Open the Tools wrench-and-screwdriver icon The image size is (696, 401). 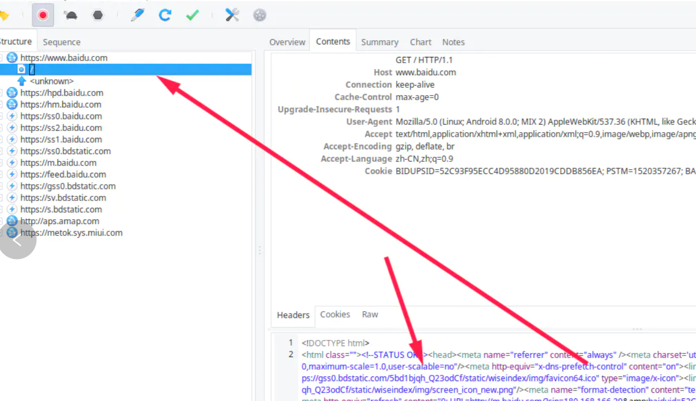pyautogui.click(x=232, y=15)
